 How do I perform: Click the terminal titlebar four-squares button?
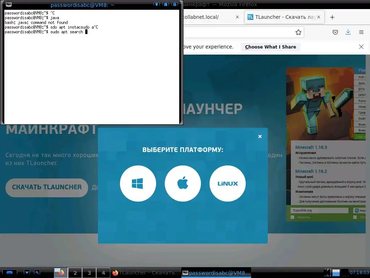175,4
